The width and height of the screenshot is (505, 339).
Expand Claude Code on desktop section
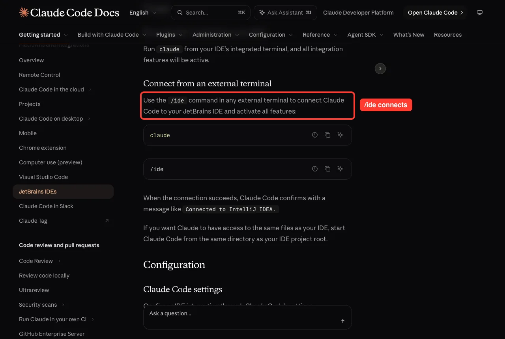tap(89, 119)
